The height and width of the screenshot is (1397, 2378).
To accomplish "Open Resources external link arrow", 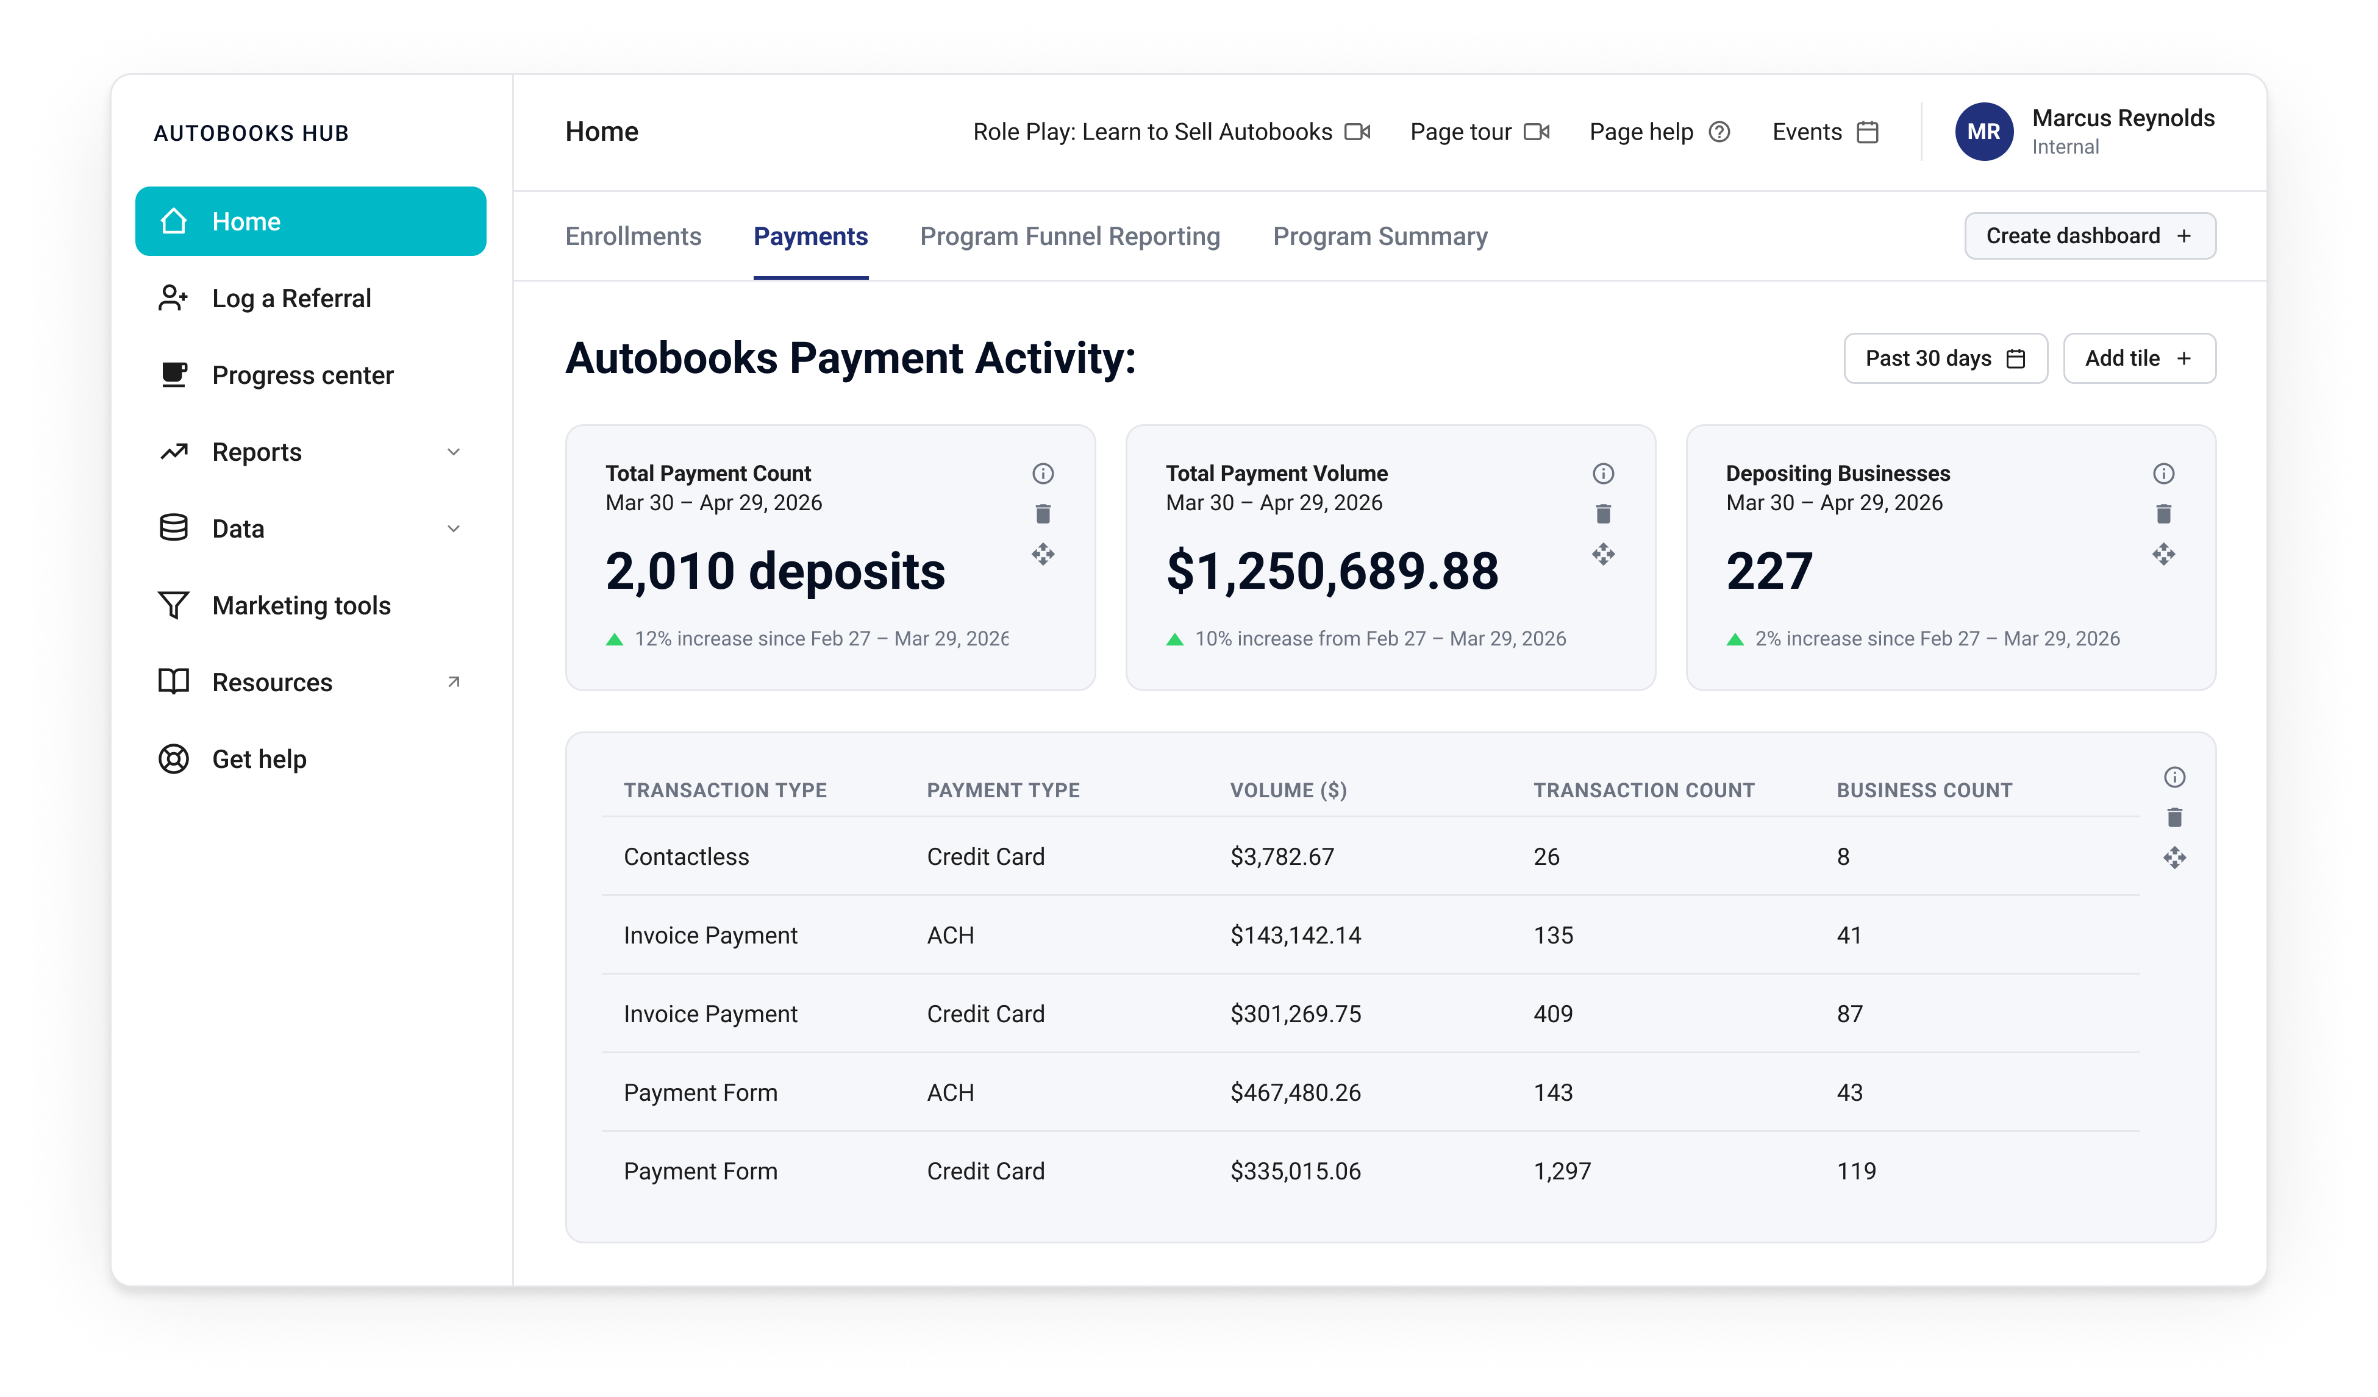I will [x=454, y=681].
